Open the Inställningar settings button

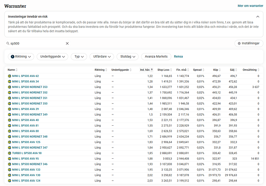pyautogui.click(x=249, y=43)
